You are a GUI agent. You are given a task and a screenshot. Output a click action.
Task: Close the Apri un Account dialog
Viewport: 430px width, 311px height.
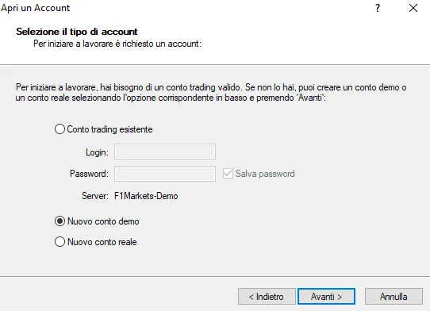tap(413, 8)
